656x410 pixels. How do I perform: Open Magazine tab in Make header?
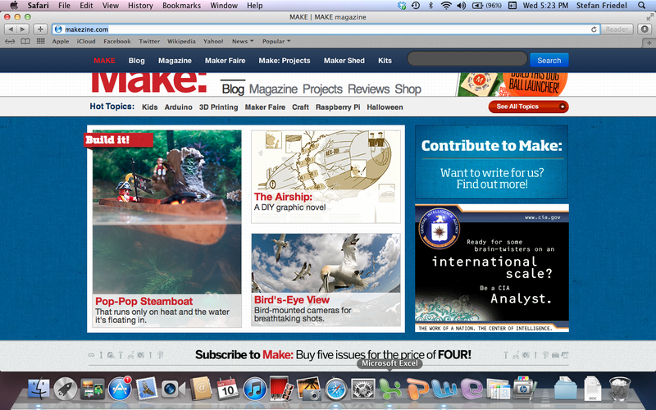tap(273, 89)
